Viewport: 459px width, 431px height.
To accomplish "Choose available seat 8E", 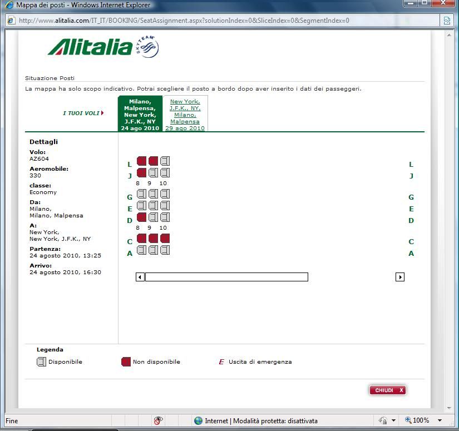I will (x=142, y=205).
